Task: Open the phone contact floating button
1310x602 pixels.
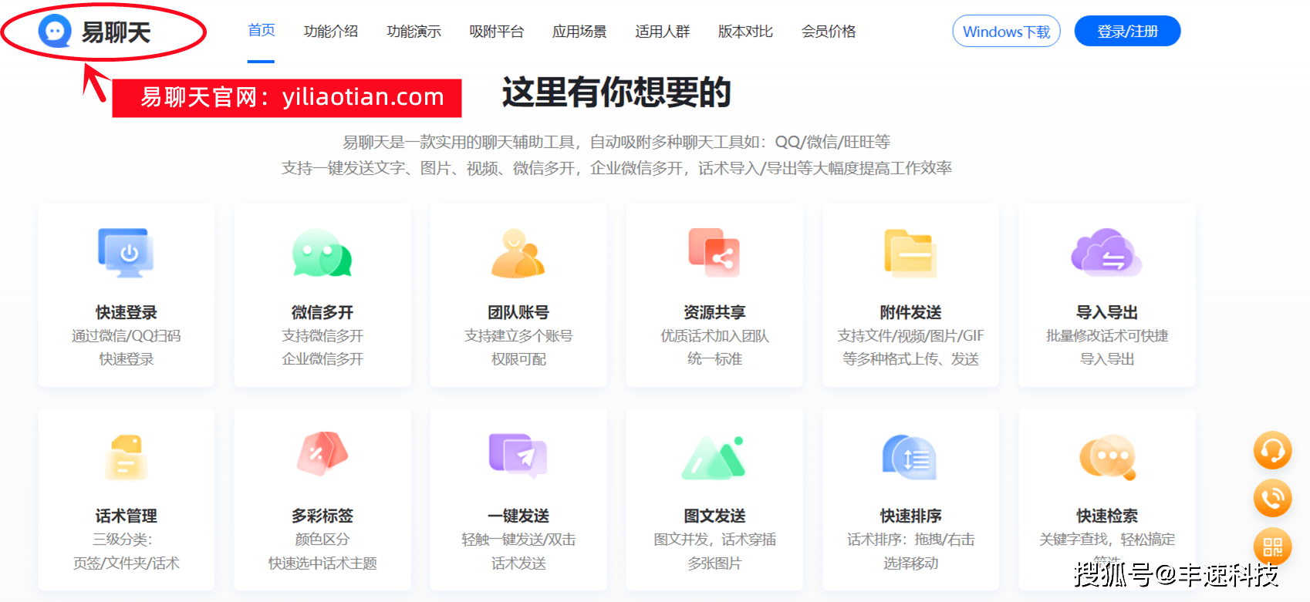Action: [x=1272, y=498]
